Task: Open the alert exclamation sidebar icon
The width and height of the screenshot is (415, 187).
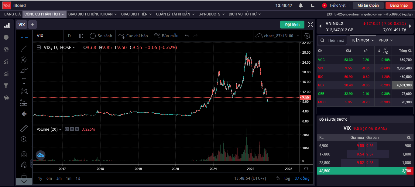Action: click(x=6, y=37)
